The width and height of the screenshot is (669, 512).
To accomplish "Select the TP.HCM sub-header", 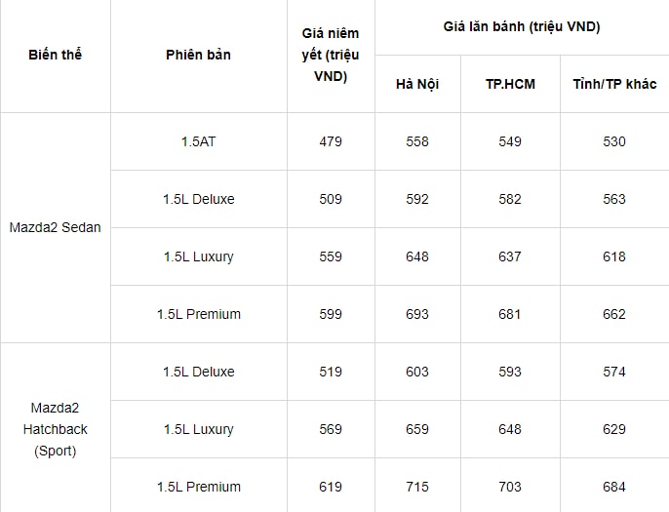I will (x=510, y=84).
